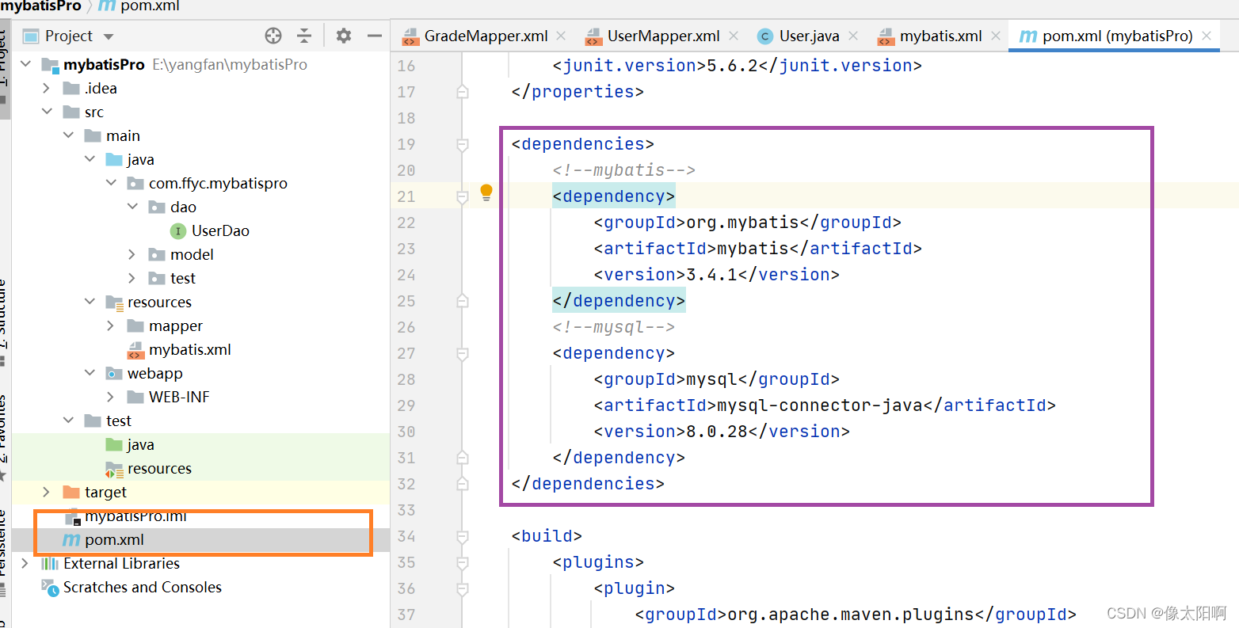This screenshot has width=1239, height=628.
Task: Expand the target folder
Action: click(x=47, y=492)
